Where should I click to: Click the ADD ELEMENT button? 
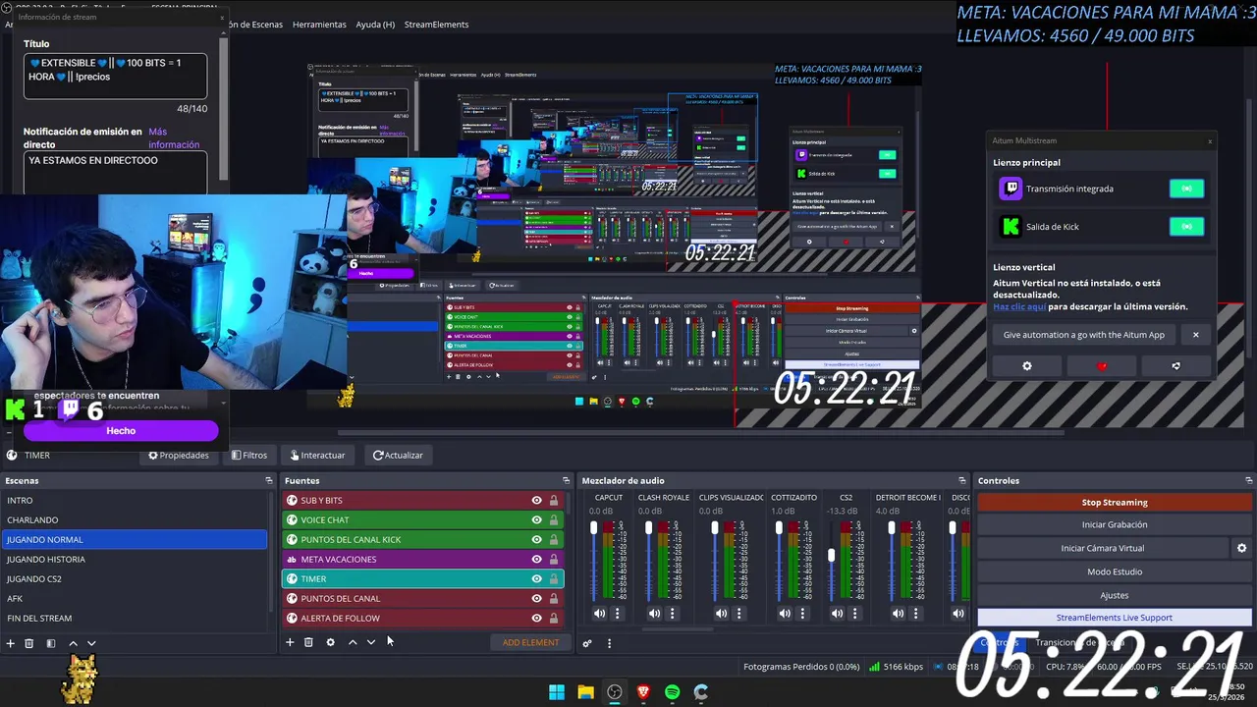530,642
